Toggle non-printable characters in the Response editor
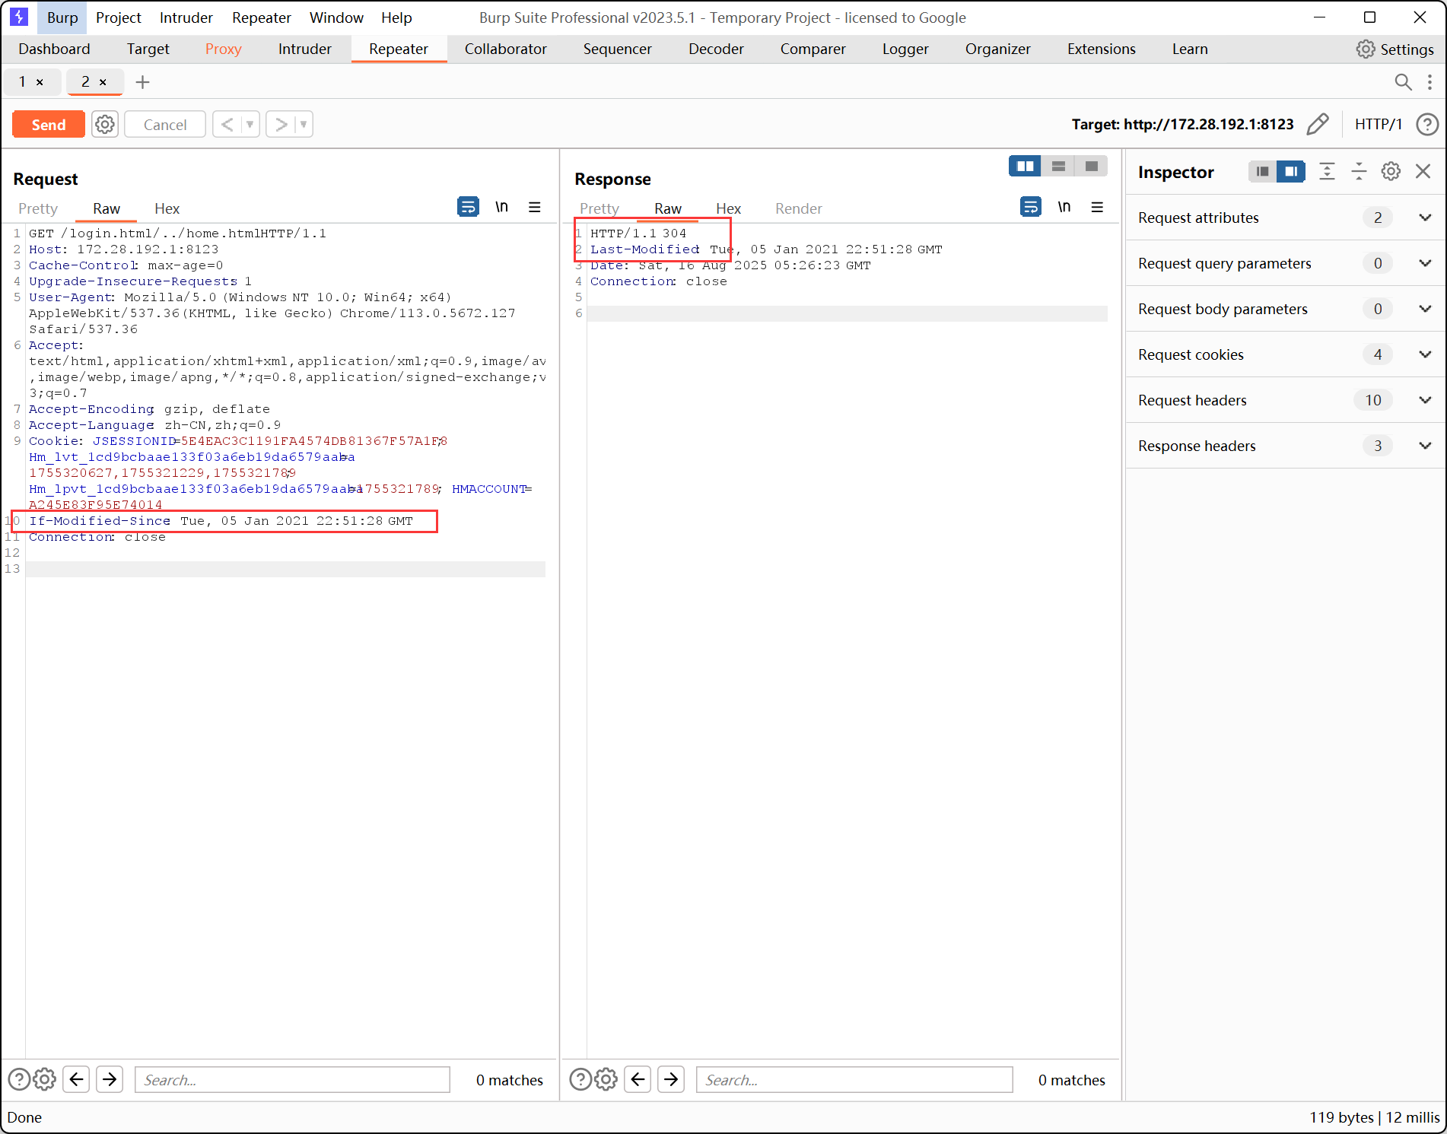Screen dimensions: 1447x1134 point(1064,207)
